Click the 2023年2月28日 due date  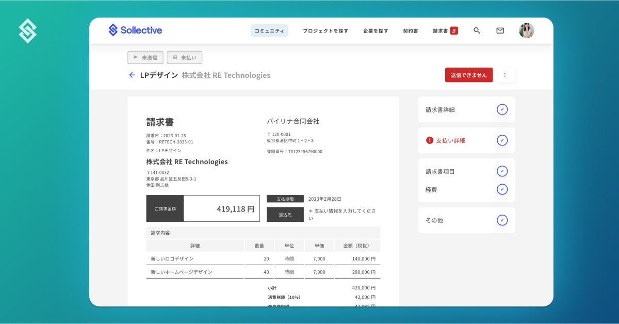[325, 199]
